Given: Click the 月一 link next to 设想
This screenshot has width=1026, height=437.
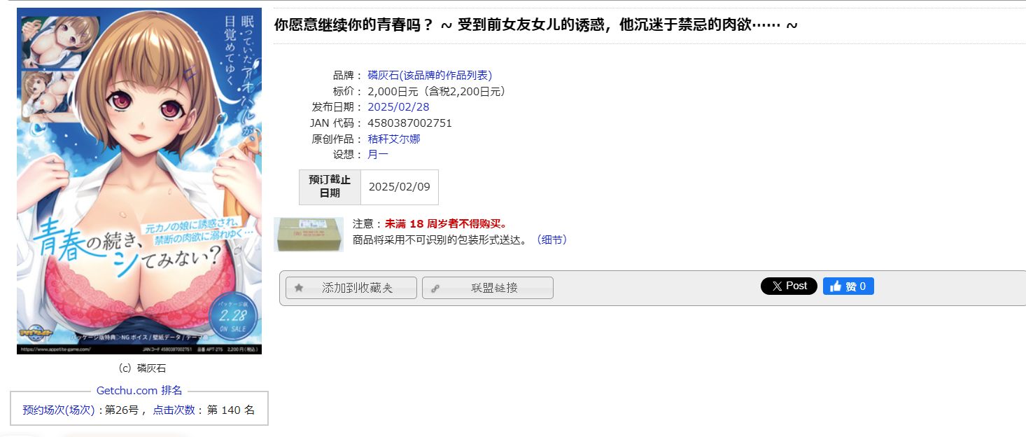Looking at the screenshot, I should (x=377, y=155).
